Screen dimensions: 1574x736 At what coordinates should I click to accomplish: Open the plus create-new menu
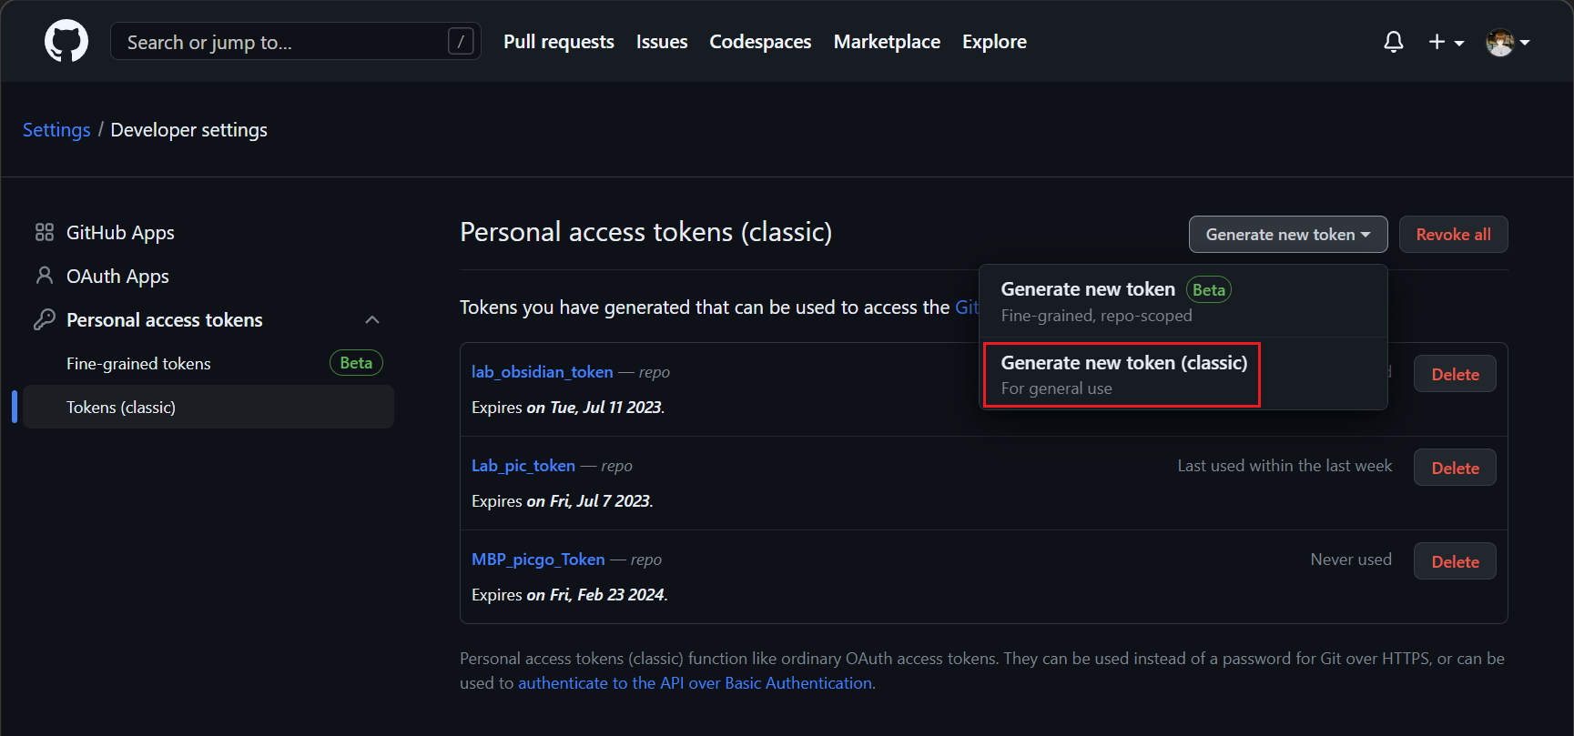click(x=1445, y=42)
